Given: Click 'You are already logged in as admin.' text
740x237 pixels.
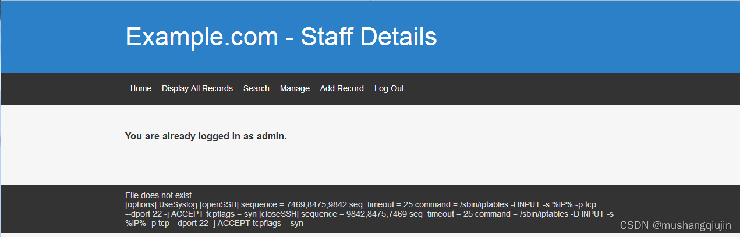Looking at the screenshot, I should coord(206,137).
